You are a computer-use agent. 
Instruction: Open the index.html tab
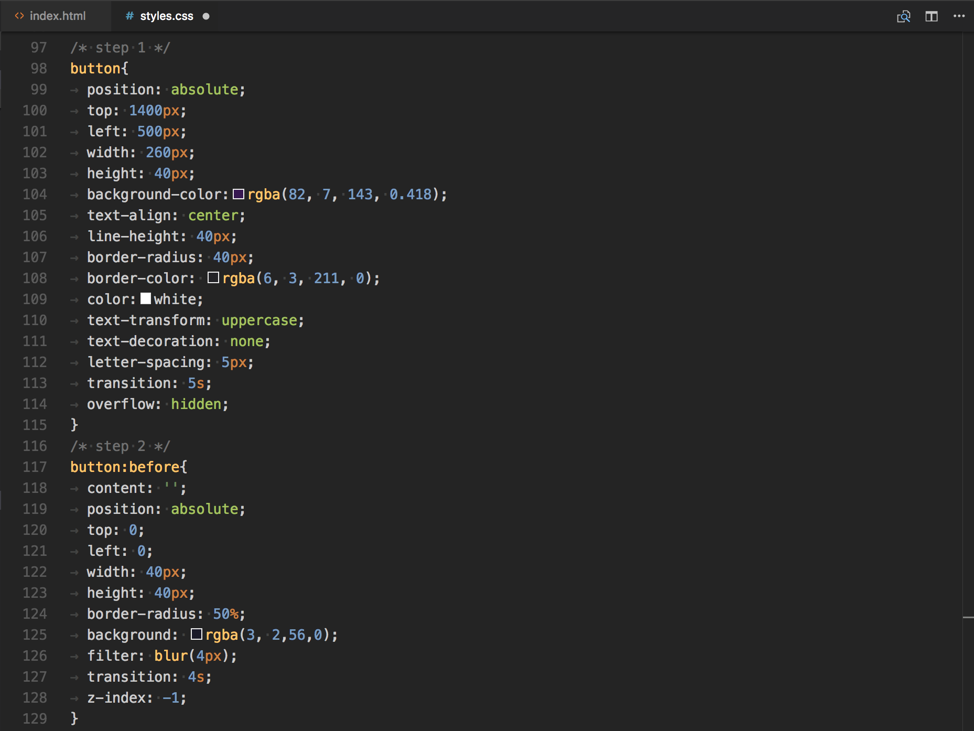pos(57,16)
